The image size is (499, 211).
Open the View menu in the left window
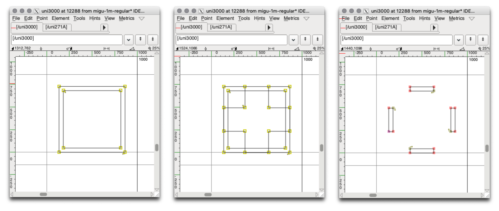pyautogui.click(x=110, y=18)
